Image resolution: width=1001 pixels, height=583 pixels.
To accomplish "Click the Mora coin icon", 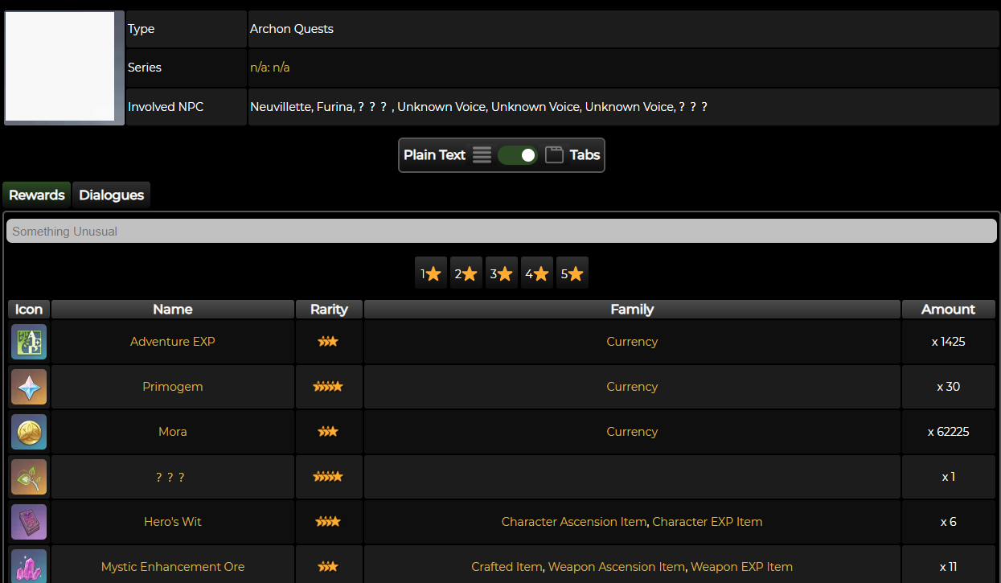I will tap(29, 432).
